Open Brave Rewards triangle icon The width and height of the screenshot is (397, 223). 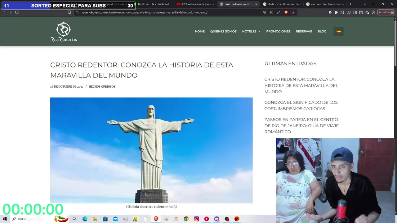pyautogui.click(x=293, y=12)
